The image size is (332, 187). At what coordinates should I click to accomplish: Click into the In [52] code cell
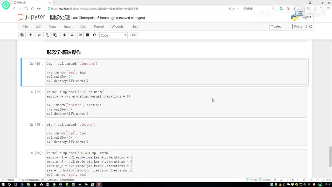pos(176,103)
